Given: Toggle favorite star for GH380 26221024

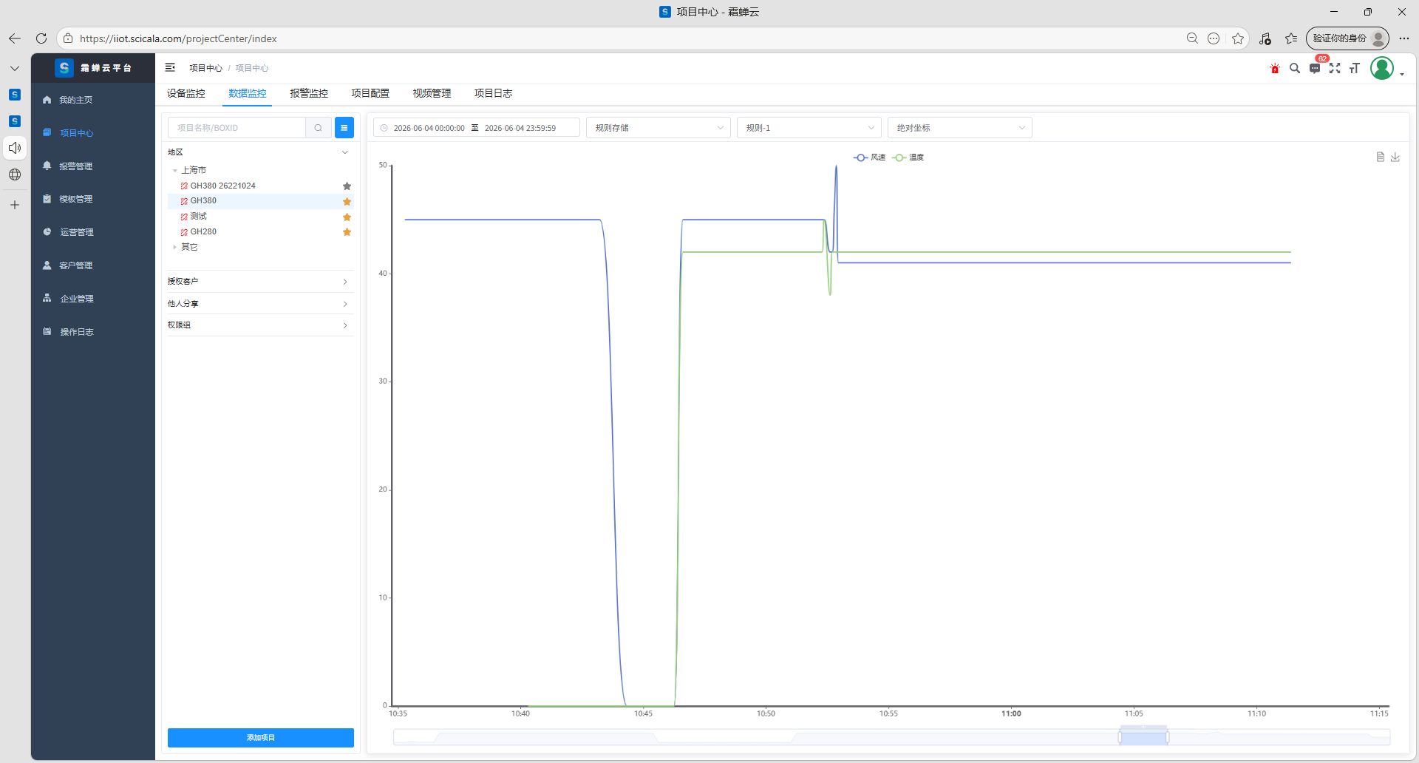Looking at the screenshot, I should pos(347,186).
